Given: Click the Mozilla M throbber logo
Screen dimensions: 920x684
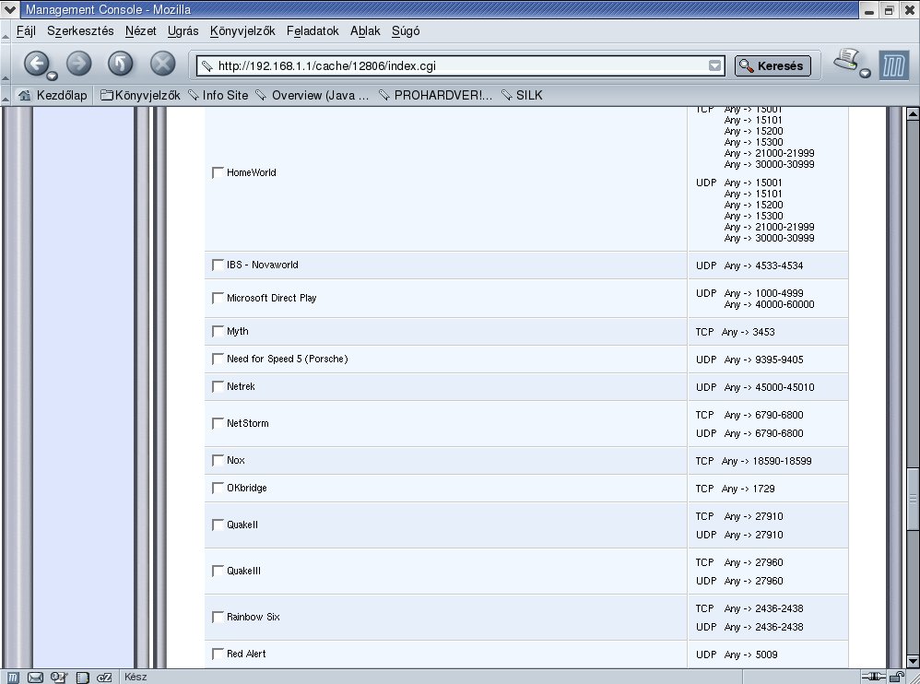Looking at the screenshot, I should coord(893,65).
